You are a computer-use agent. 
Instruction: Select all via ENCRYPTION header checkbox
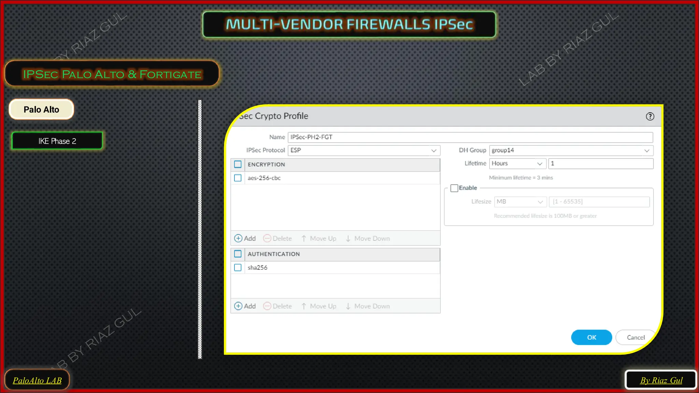tap(238, 164)
